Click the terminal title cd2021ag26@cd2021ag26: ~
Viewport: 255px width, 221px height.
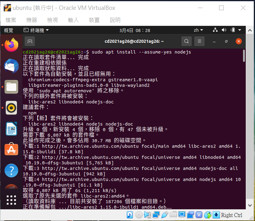tap(134, 41)
